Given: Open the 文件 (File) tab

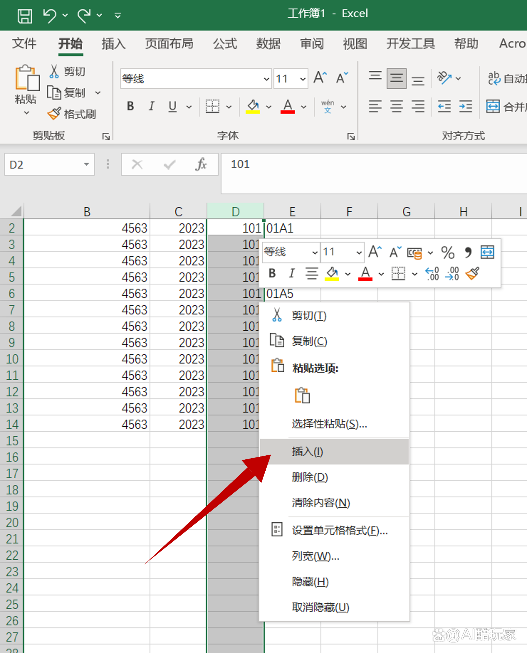Looking at the screenshot, I should pos(24,44).
